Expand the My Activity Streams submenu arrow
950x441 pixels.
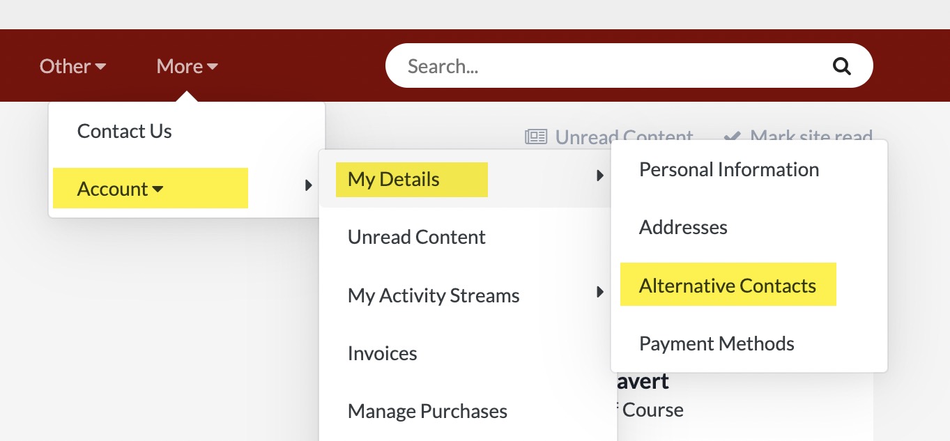(x=599, y=293)
